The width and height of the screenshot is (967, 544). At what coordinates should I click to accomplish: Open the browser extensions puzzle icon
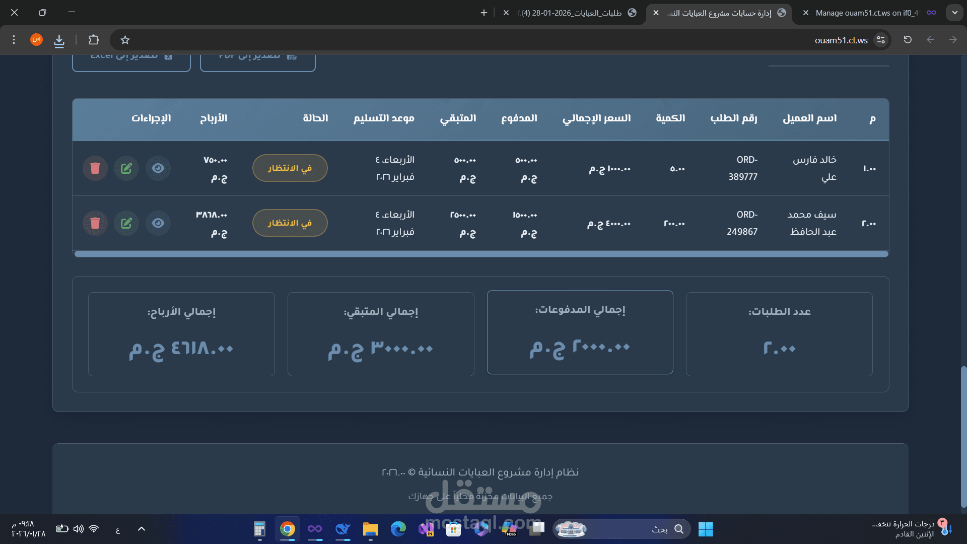[94, 40]
